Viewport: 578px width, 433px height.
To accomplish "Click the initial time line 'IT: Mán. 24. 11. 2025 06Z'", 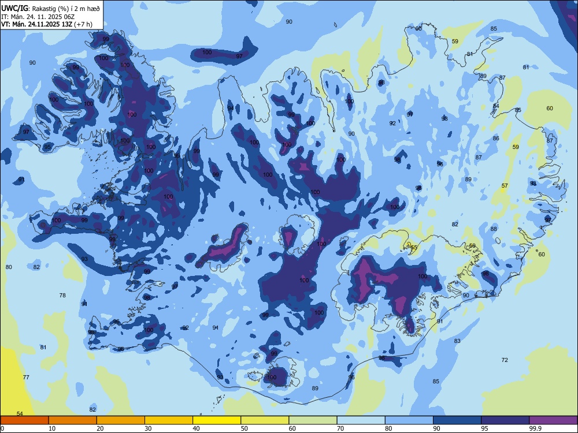I will coord(38,17).
